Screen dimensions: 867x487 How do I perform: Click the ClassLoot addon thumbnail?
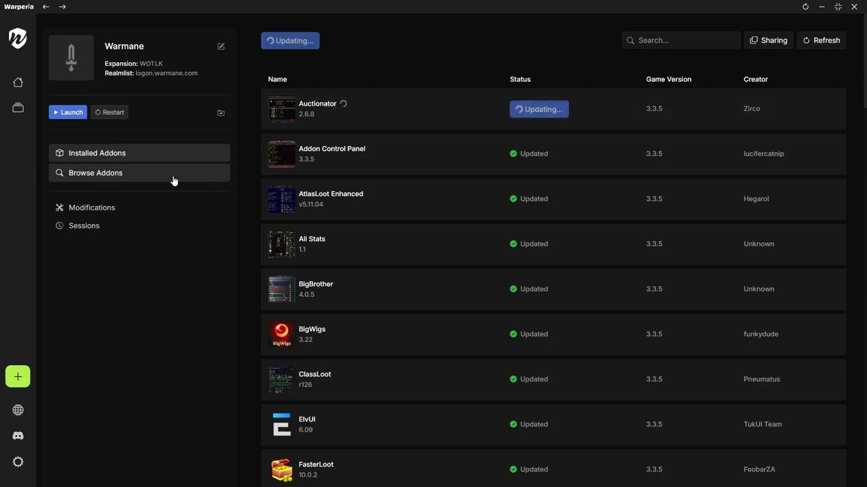[x=282, y=379]
